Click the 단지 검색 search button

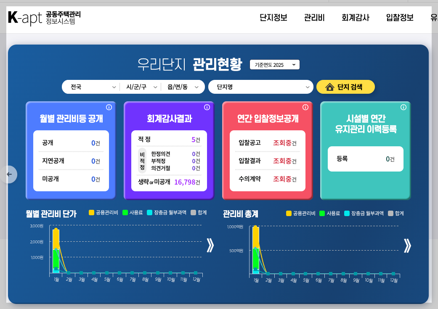coord(345,87)
